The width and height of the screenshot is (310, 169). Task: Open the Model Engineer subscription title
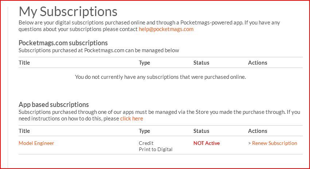tap(36, 143)
